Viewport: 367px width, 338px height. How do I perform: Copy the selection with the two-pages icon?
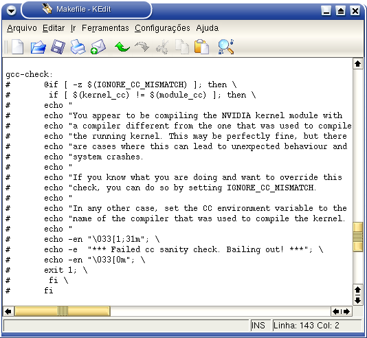coord(182,47)
